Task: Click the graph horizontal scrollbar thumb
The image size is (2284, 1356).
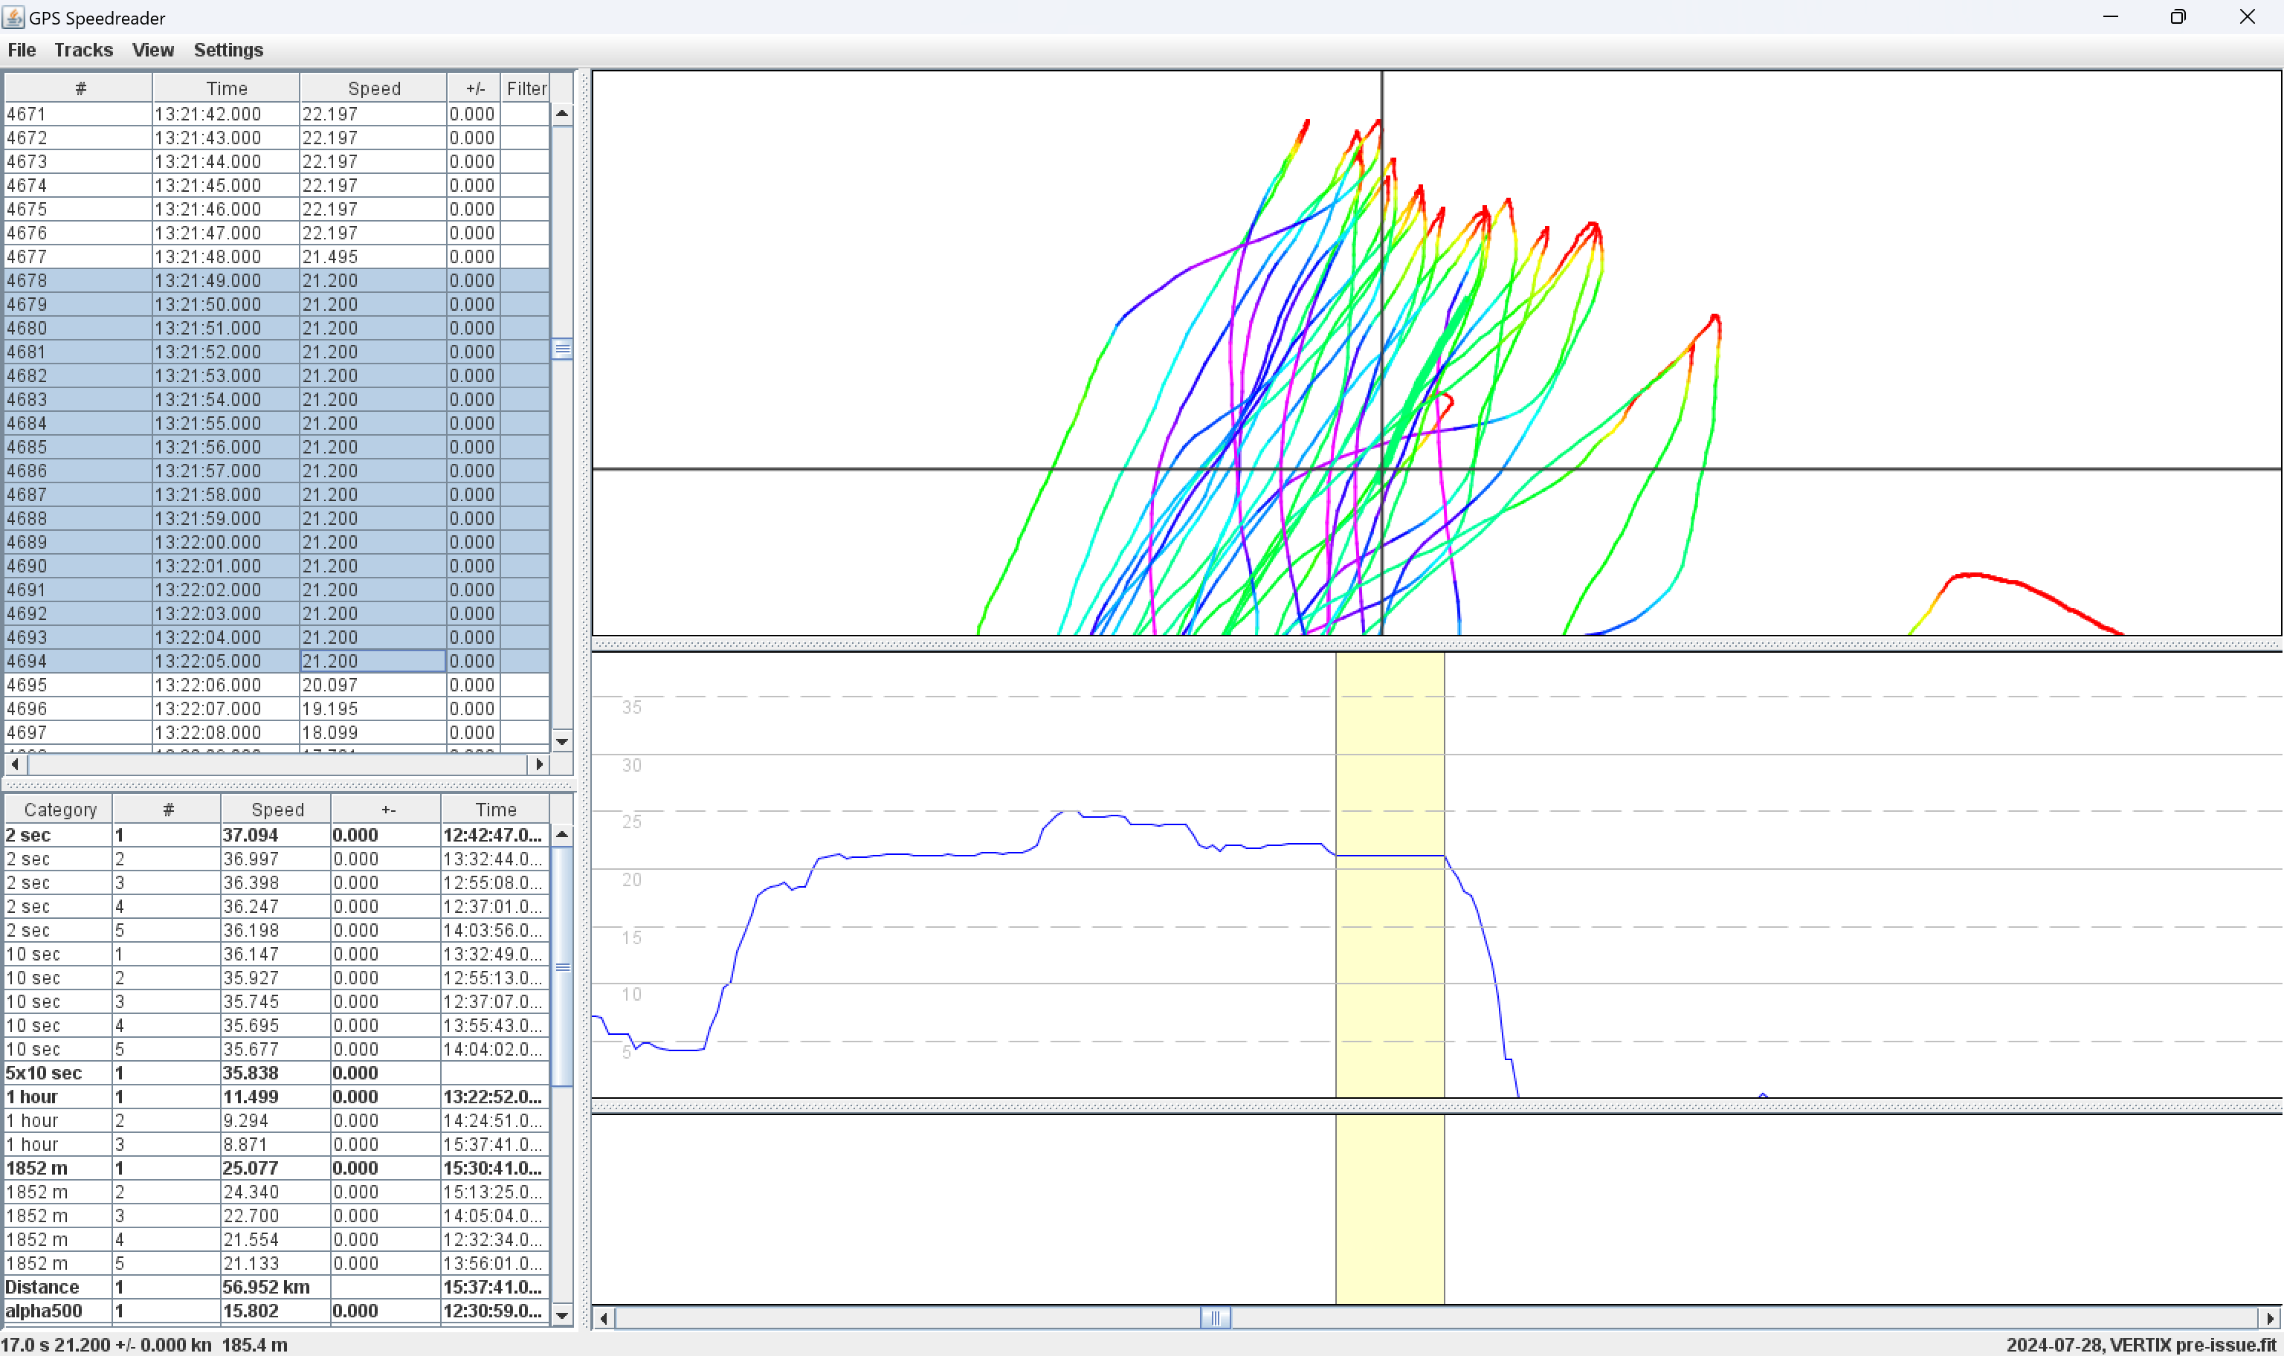Action: [x=1215, y=1317]
